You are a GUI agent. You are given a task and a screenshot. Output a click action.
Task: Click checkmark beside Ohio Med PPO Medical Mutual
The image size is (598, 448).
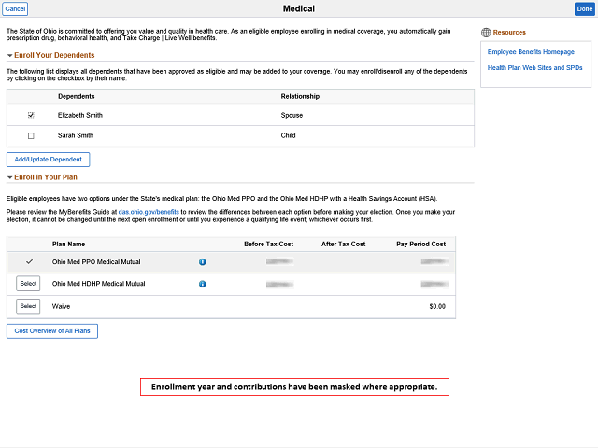pos(29,261)
